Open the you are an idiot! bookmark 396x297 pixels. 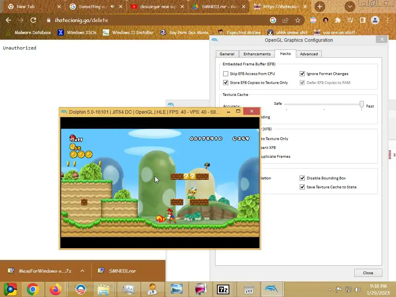335,32
